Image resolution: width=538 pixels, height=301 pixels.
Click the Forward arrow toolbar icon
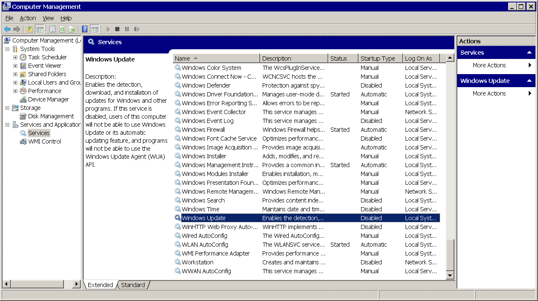(x=17, y=29)
